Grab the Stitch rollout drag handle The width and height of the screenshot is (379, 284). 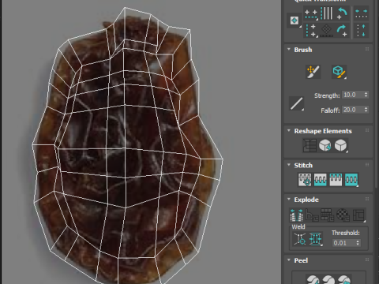pos(367,165)
